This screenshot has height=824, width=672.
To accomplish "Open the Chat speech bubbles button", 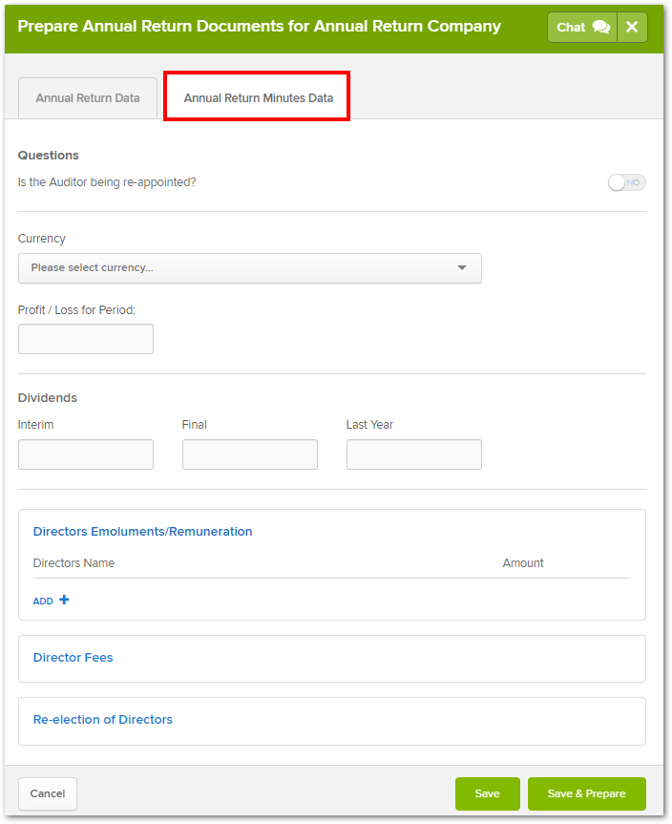I will [582, 28].
